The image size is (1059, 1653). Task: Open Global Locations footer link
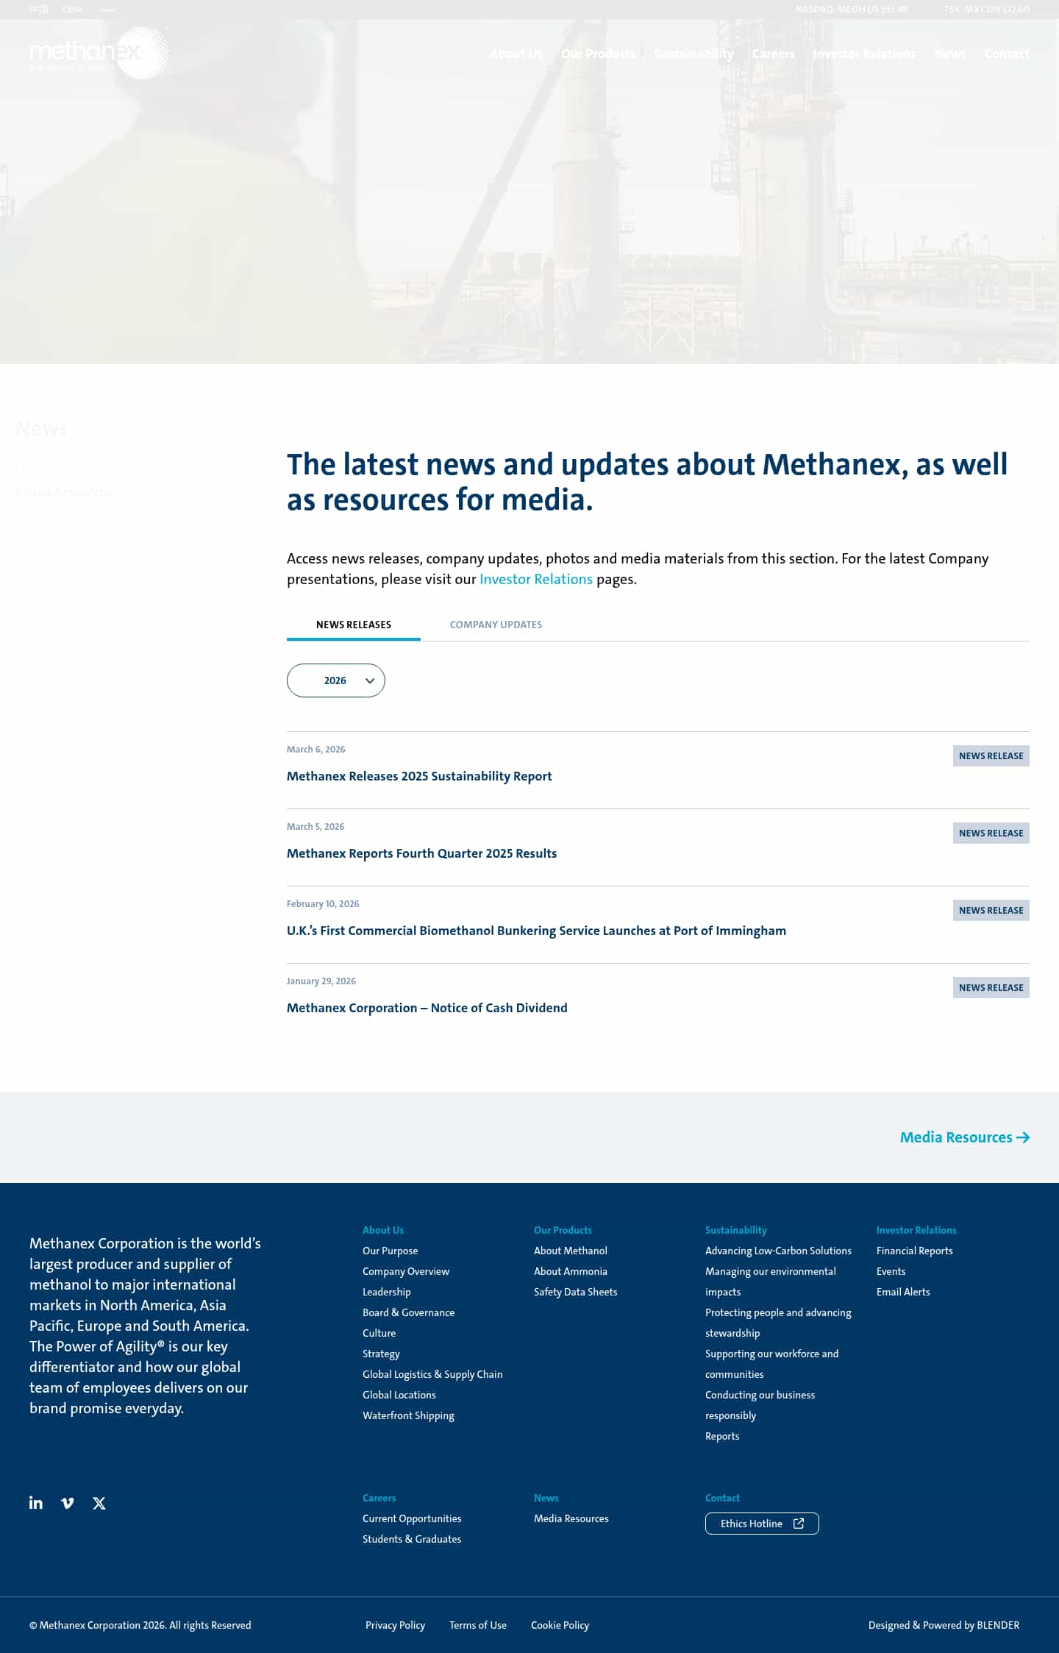click(x=399, y=1395)
